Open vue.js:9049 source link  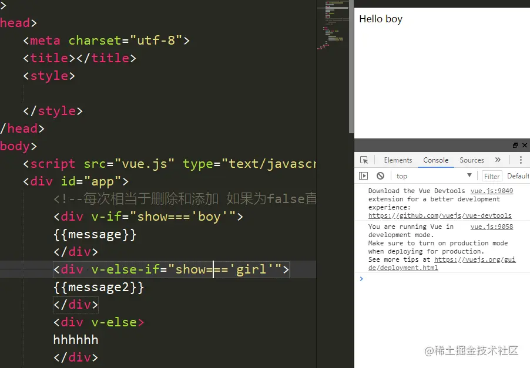491,191
